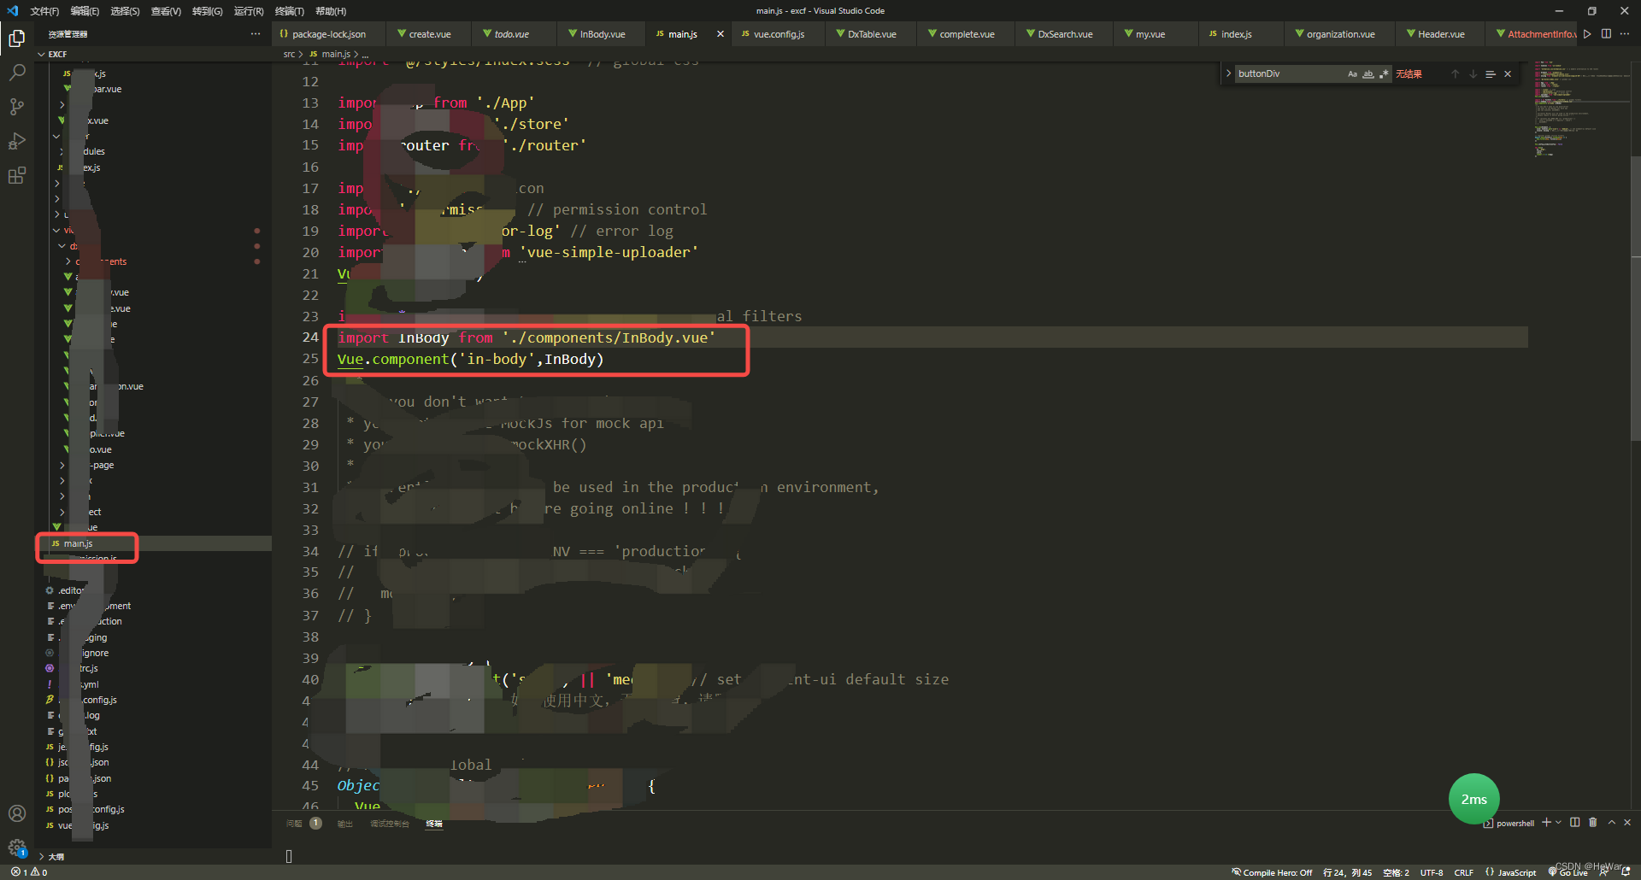Switch to the DxTable.vue editor tab
This screenshot has height=880, width=1641.
coord(872,34)
